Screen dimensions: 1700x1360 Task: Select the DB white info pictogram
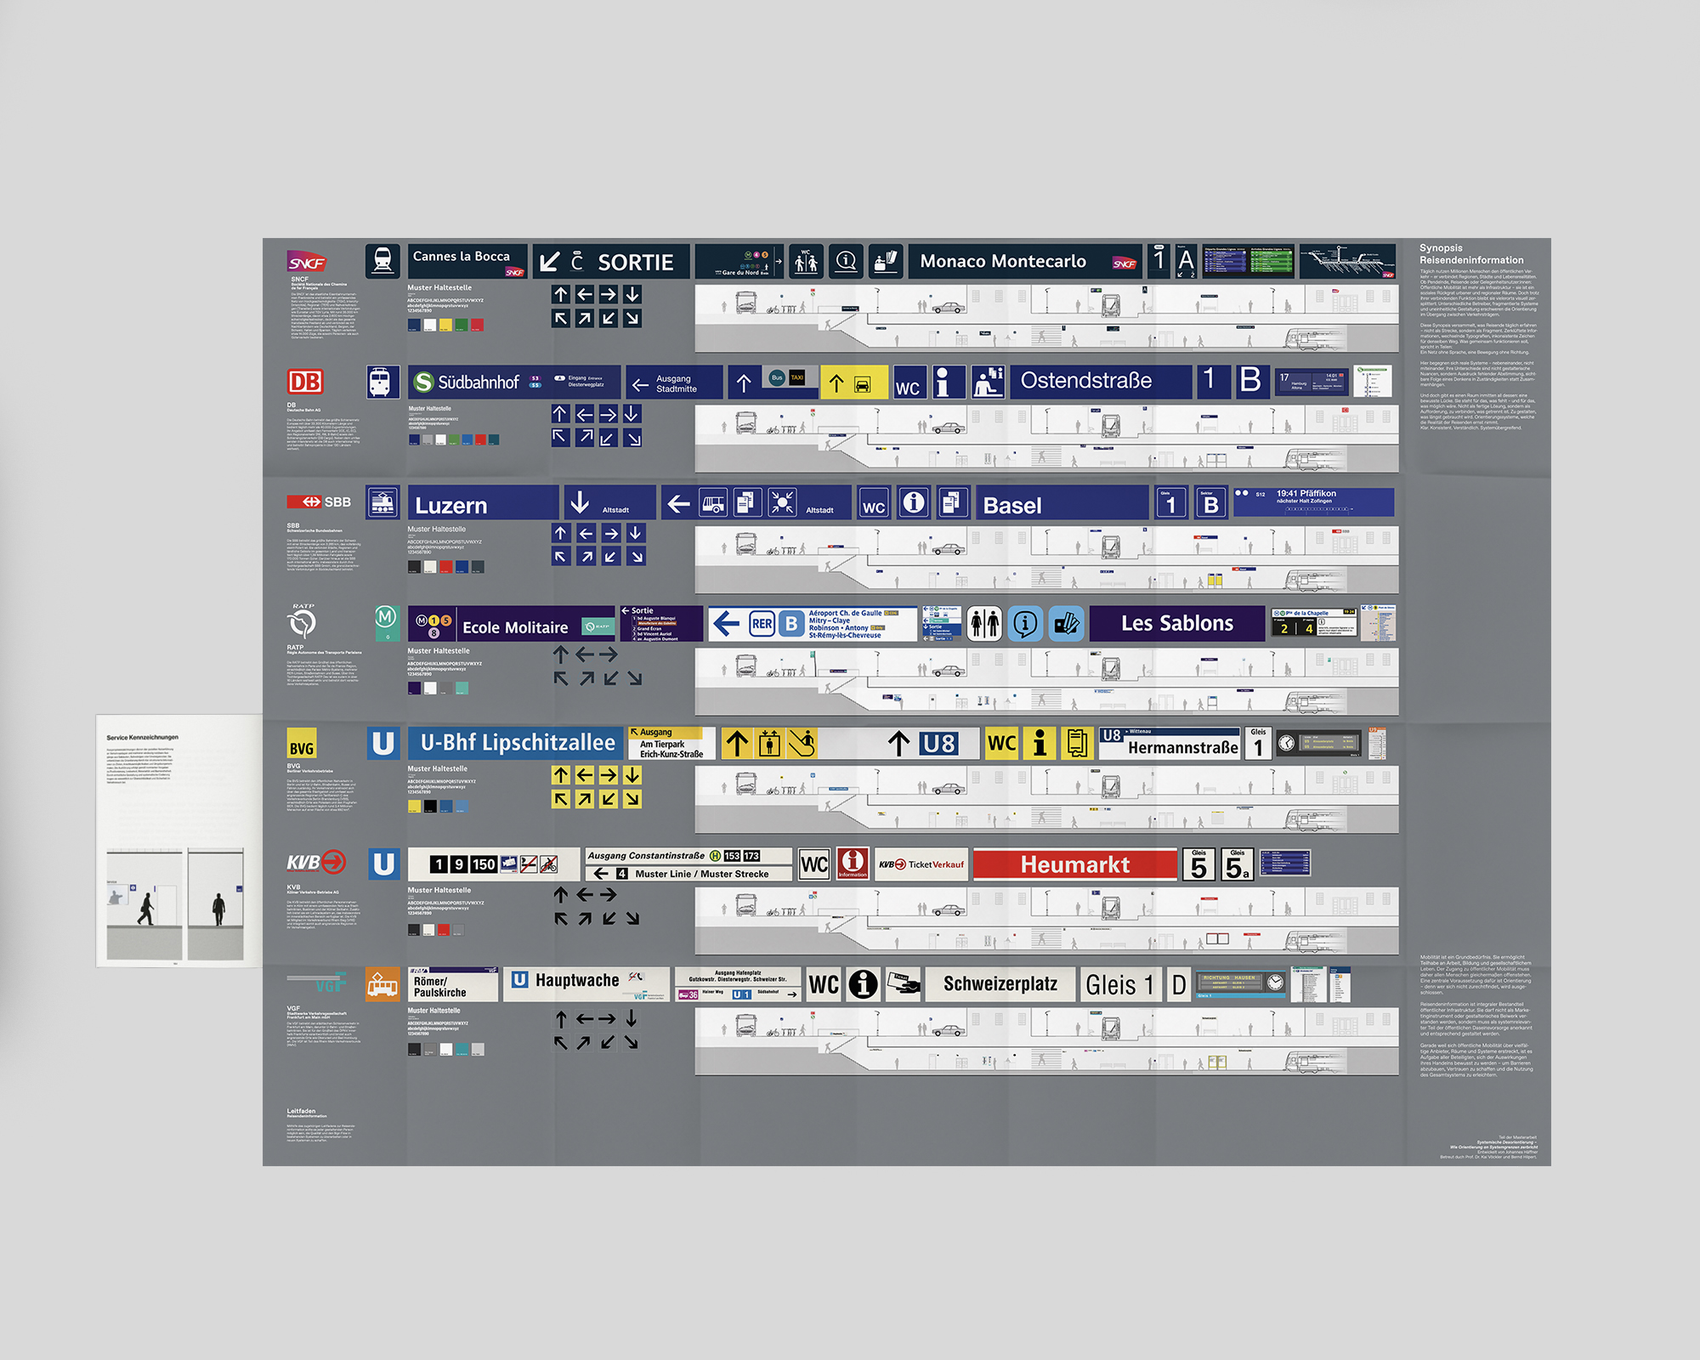pos(948,382)
